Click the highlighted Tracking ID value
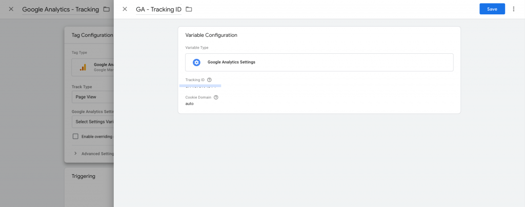 [x=200, y=86]
